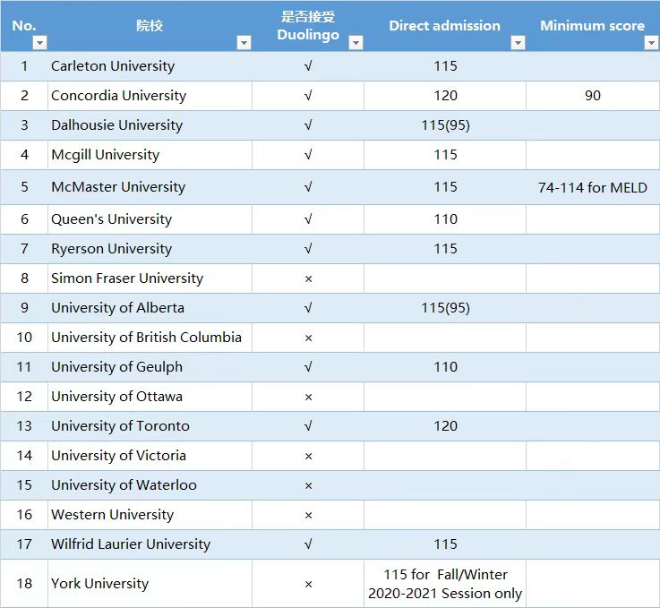This screenshot has height=608, width=660.
Task: Click the 'York University' cell
Action: [x=150, y=584]
